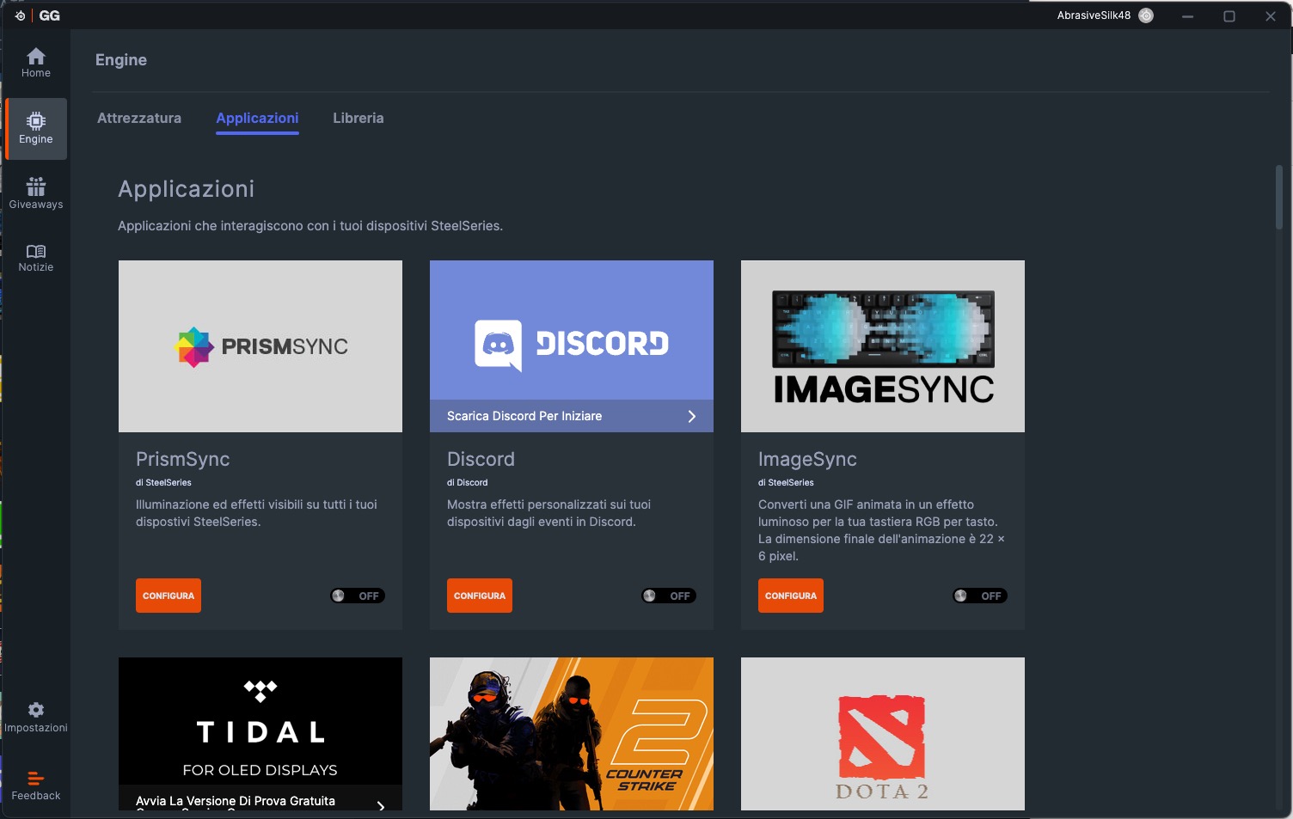Enable the PrismSync toggle switch
Image resolution: width=1293 pixels, height=819 pixels.
[x=358, y=596]
